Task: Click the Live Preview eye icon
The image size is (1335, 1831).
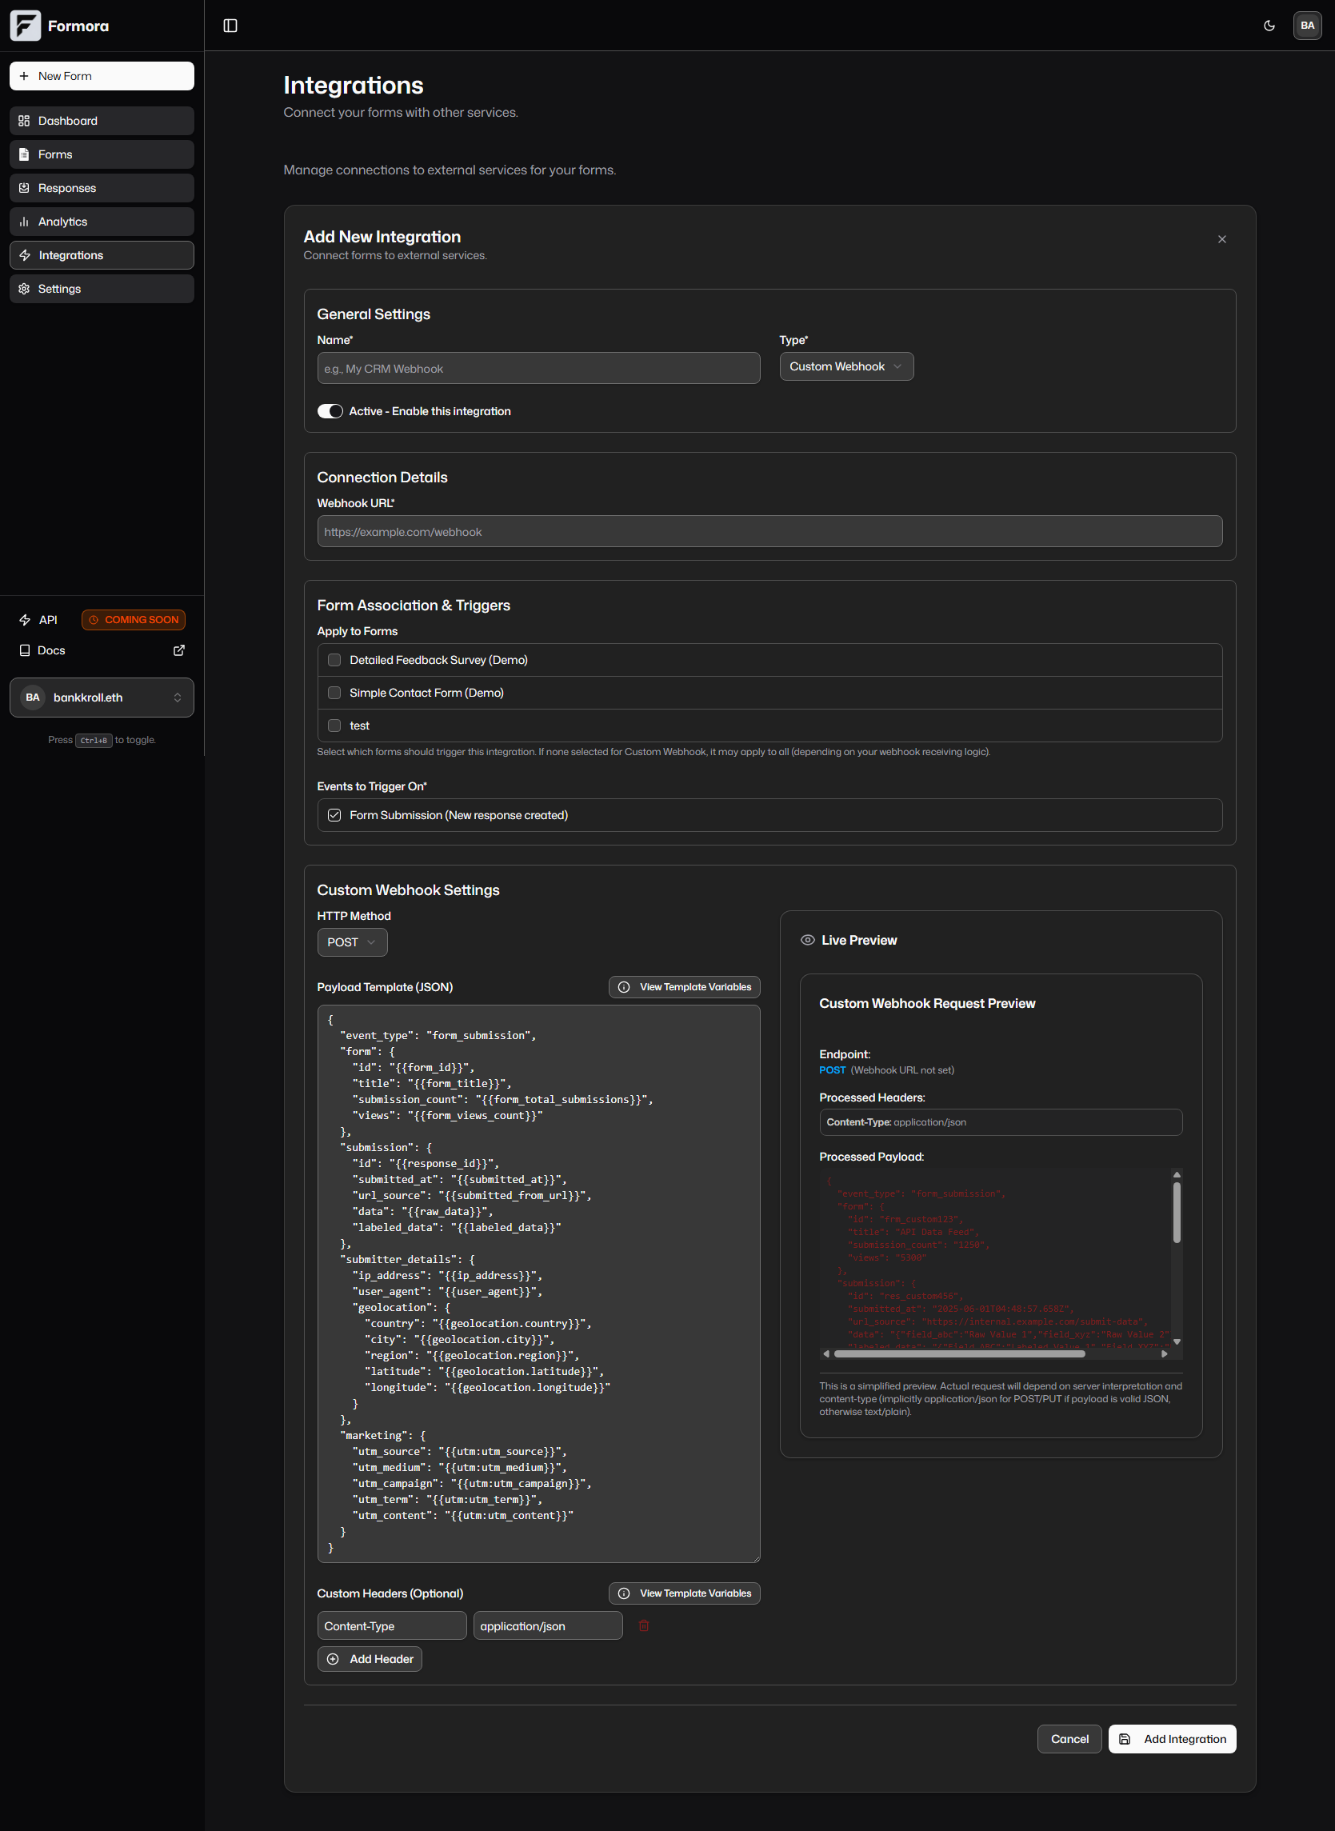Action: tap(807, 940)
